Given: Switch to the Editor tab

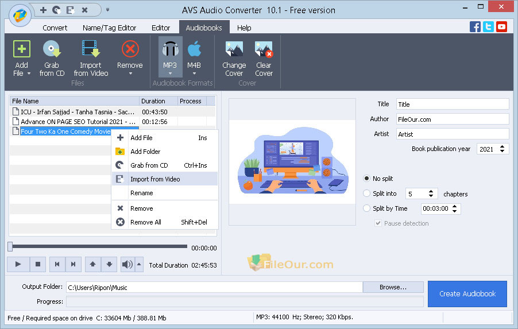Looking at the screenshot, I should tap(161, 28).
